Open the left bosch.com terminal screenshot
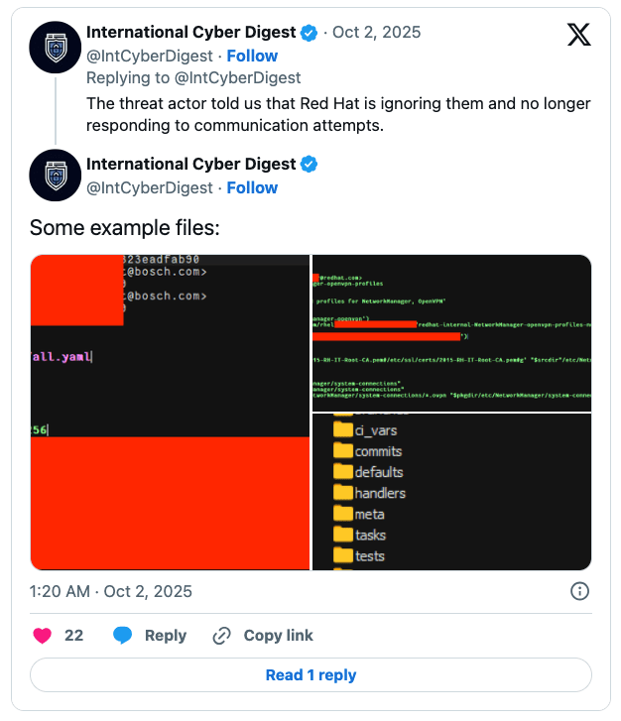 [x=170, y=412]
